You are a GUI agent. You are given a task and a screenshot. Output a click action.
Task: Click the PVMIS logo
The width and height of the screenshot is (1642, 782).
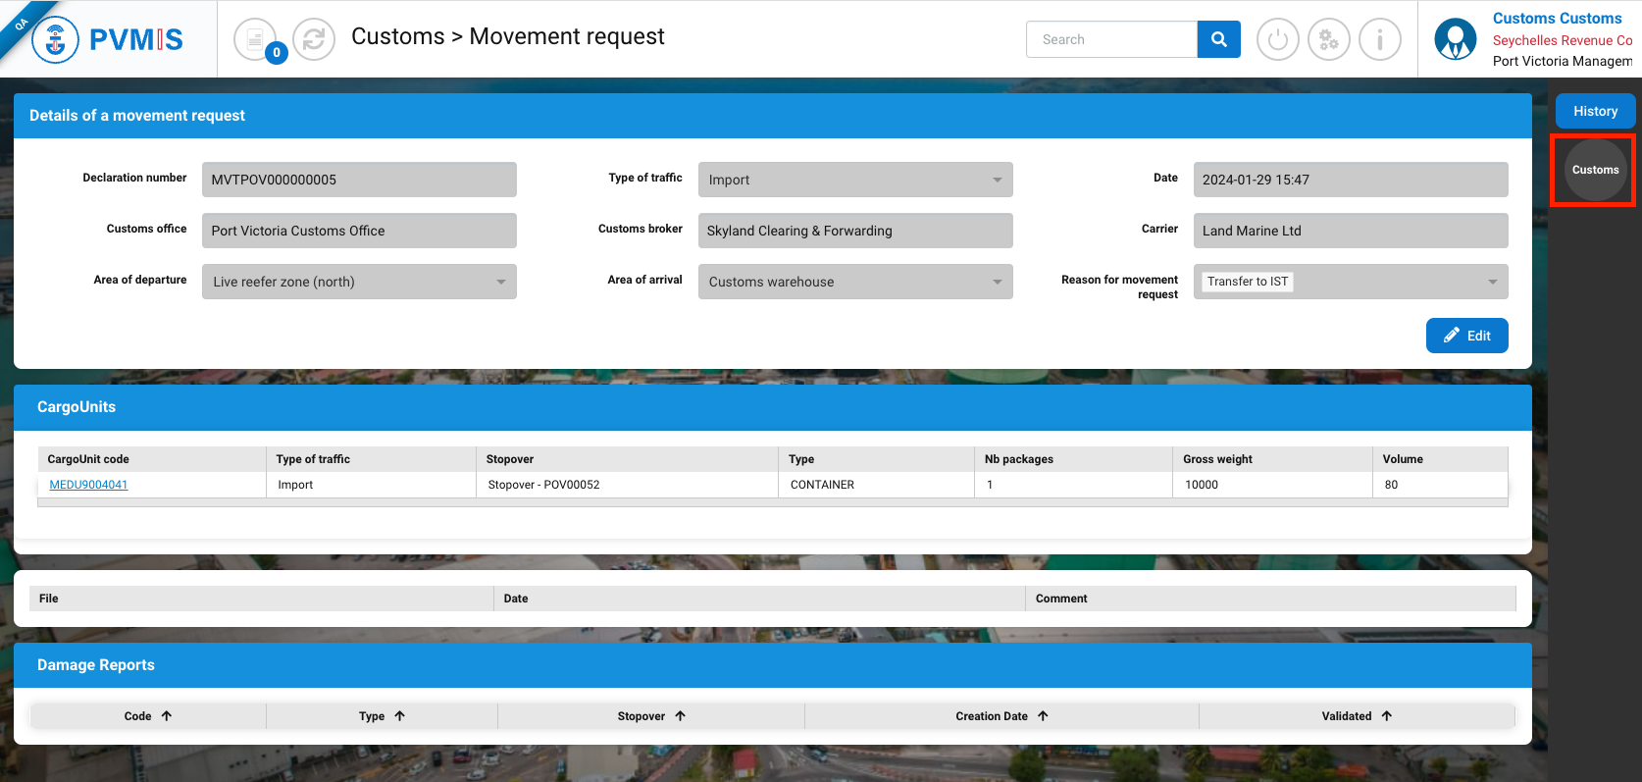(x=108, y=39)
